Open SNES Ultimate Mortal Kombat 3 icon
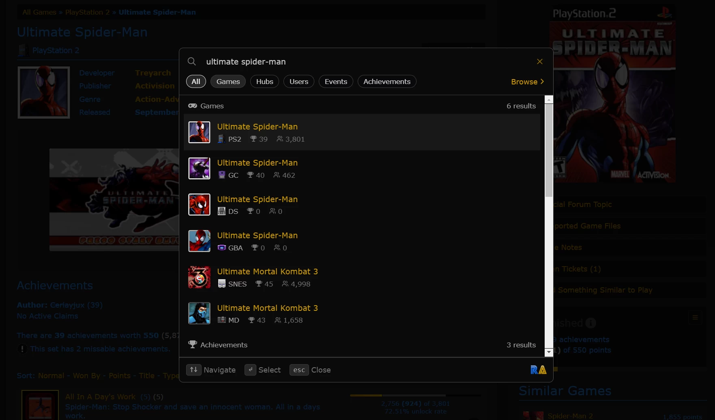The image size is (715, 420). point(199,277)
